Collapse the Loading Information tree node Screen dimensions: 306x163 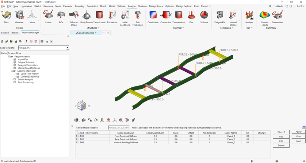point(12,71)
